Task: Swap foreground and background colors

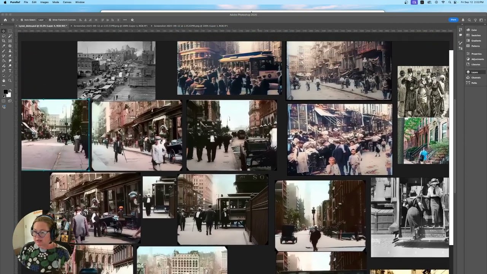Action: 11,90
